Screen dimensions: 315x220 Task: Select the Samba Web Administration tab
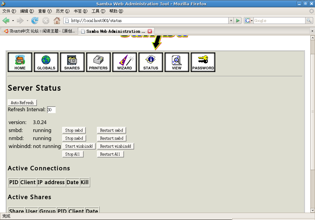116,31
